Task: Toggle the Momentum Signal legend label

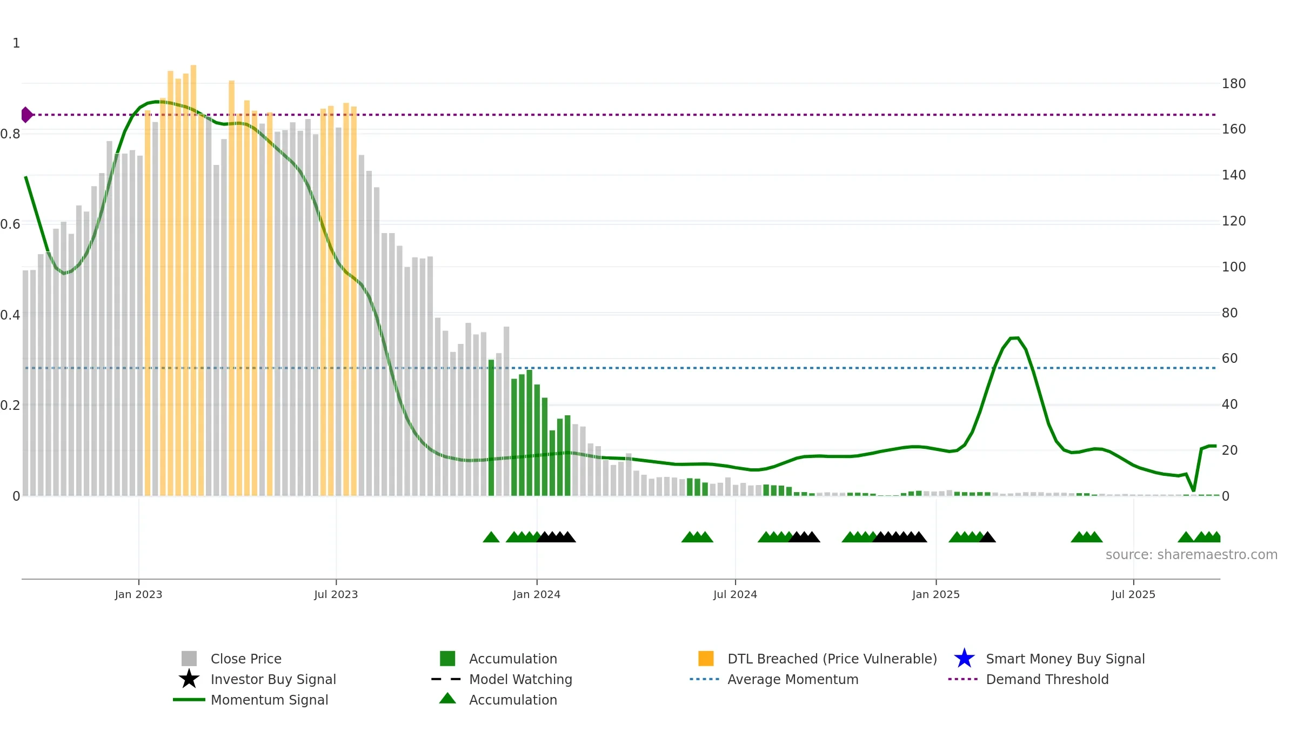Action: (x=269, y=700)
